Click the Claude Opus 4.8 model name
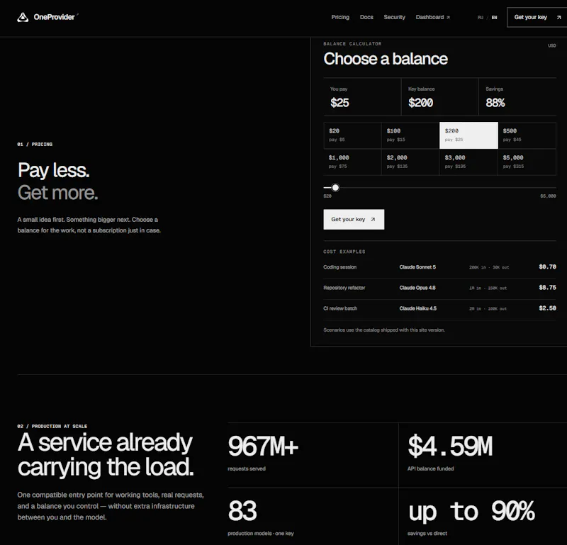Image resolution: width=567 pixels, height=545 pixels. coord(417,288)
